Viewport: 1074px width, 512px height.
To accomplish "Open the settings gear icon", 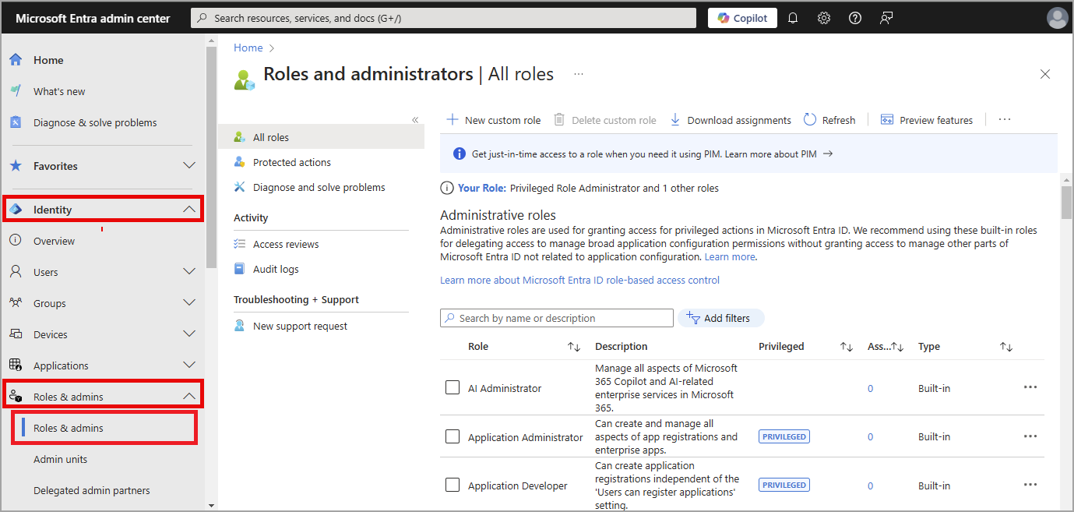I will click(x=824, y=18).
